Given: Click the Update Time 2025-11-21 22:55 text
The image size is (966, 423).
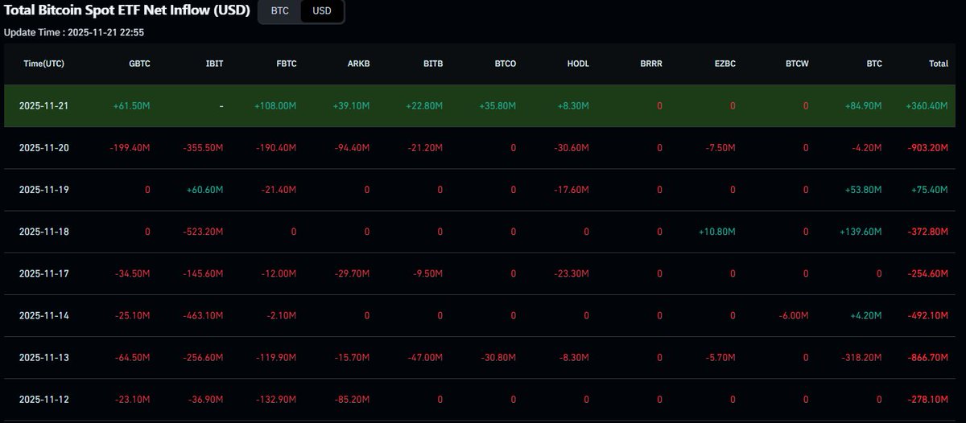Looking at the screenshot, I should point(74,33).
